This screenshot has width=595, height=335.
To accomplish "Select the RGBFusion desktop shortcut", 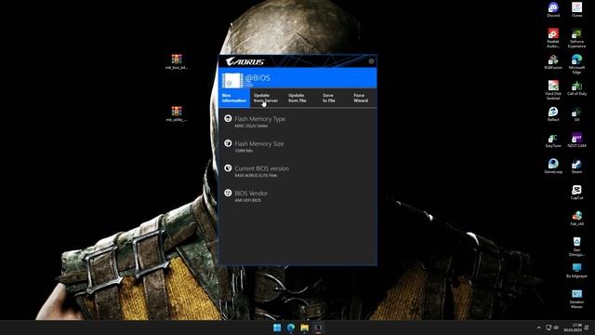I will click(553, 62).
